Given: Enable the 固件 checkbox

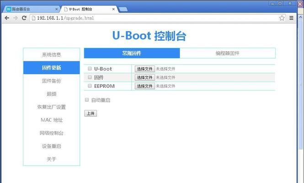Looking at the screenshot, I should pyautogui.click(x=90, y=77).
